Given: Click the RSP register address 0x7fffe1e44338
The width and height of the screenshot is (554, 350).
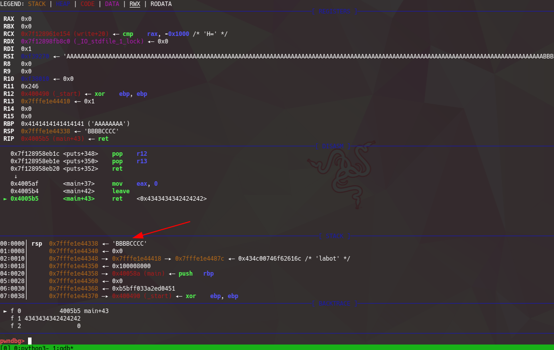Looking at the screenshot, I should click(x=49, y=131).
